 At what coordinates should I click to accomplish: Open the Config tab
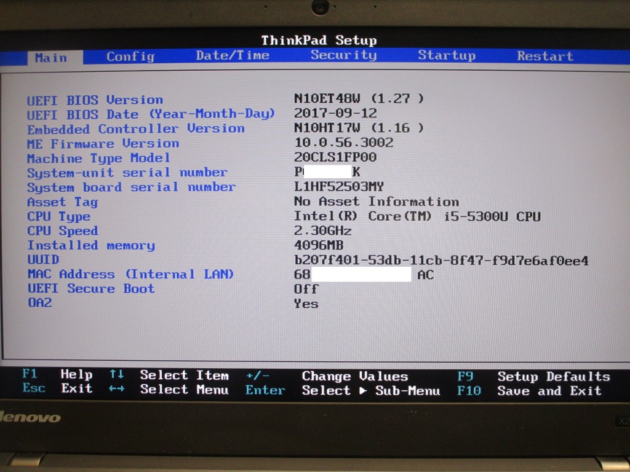[x=130, y=57]
